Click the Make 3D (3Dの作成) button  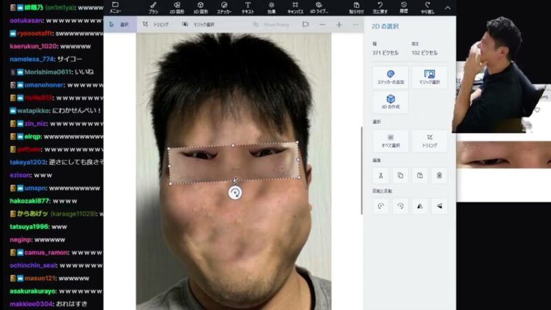(391, 102)
